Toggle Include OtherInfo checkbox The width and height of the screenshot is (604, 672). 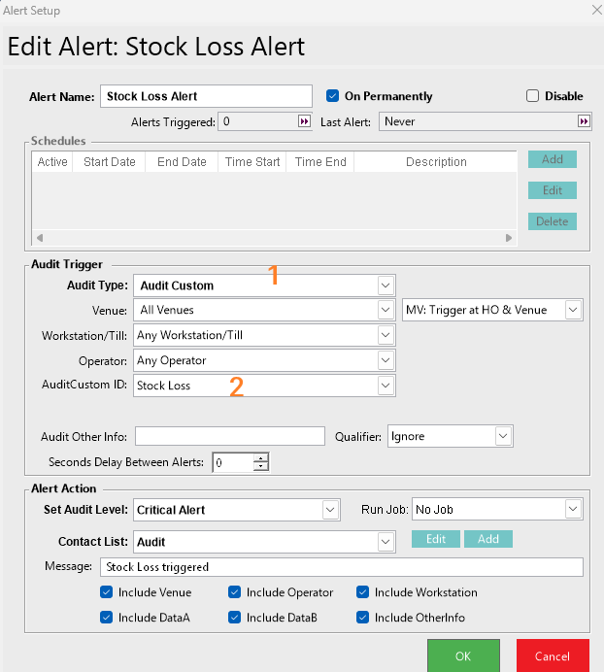click(x=362, y=617)
